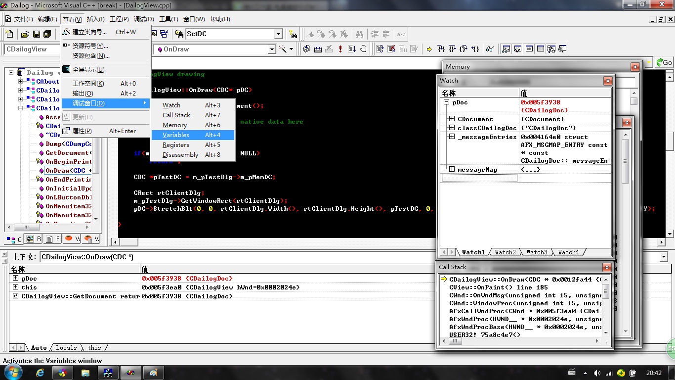Click the Stop Debugging toolbar icon
This screenshot has height=380, width=675.
click(391, 49)
